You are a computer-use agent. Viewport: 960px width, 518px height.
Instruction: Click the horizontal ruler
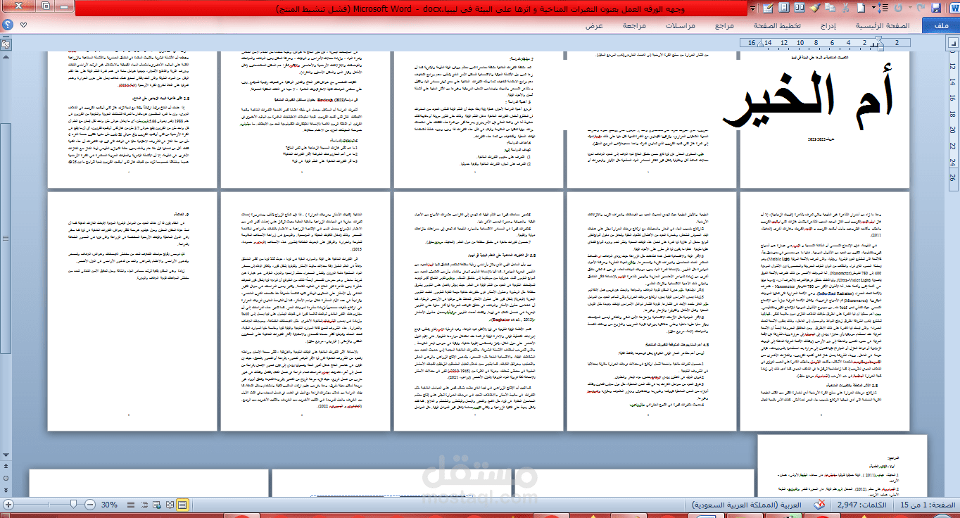pyautogui.click(x=825, y=43)
